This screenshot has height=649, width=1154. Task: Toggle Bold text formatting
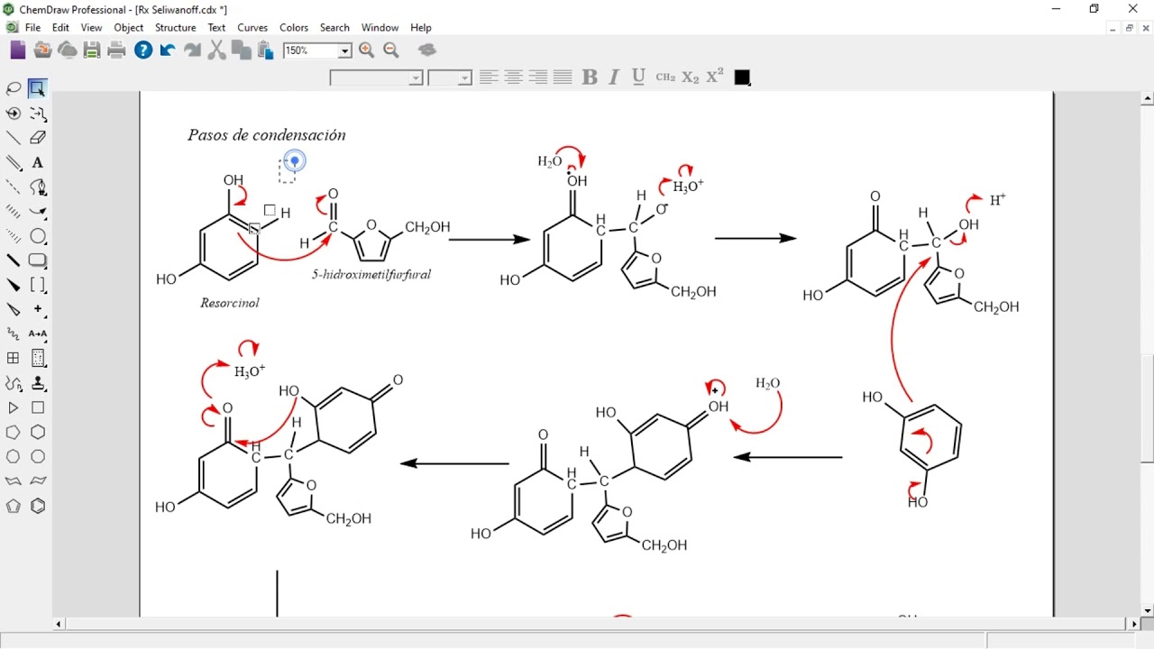coord(590,78)
